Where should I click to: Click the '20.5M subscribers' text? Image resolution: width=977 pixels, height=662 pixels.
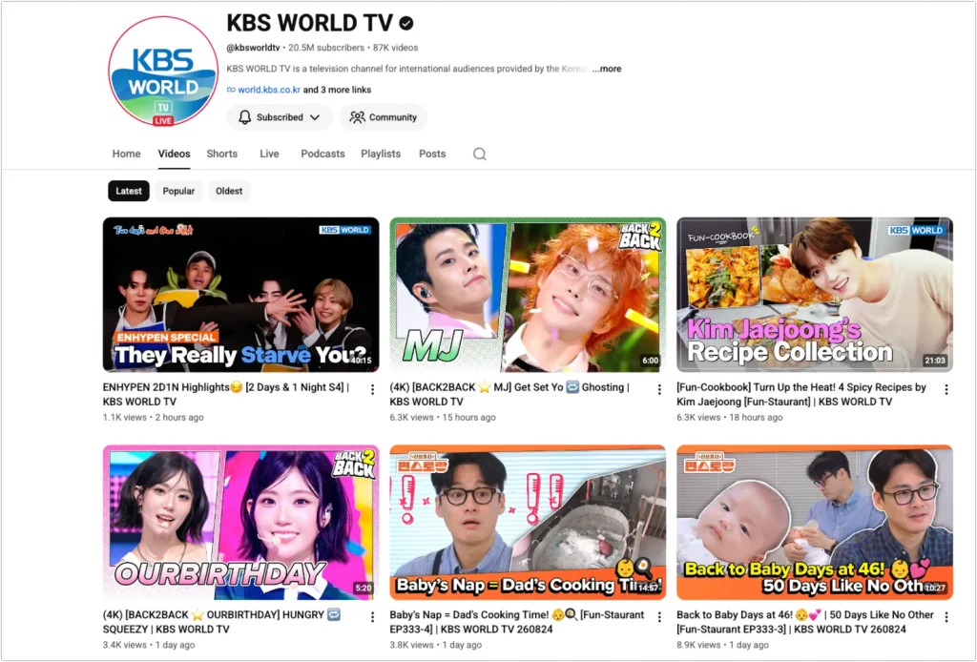point(326,48)
